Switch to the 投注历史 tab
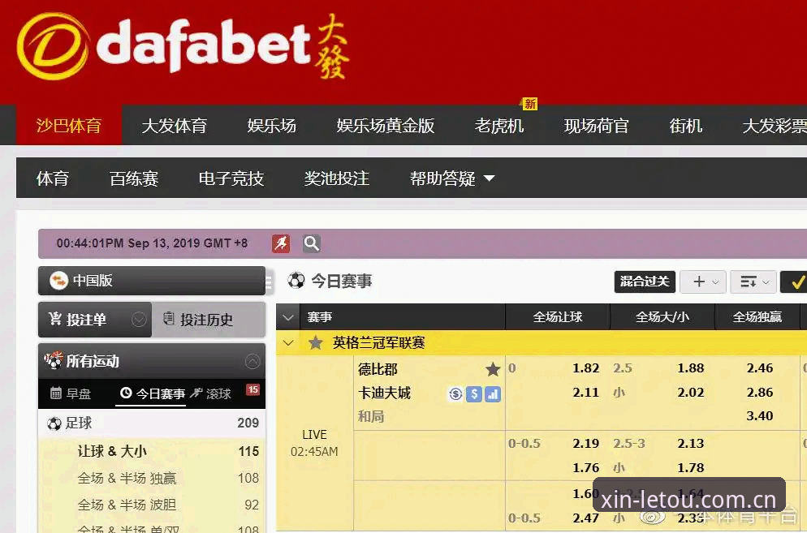Image resolution: width=807 pixels, height=533 pixels. pos(209,320)
